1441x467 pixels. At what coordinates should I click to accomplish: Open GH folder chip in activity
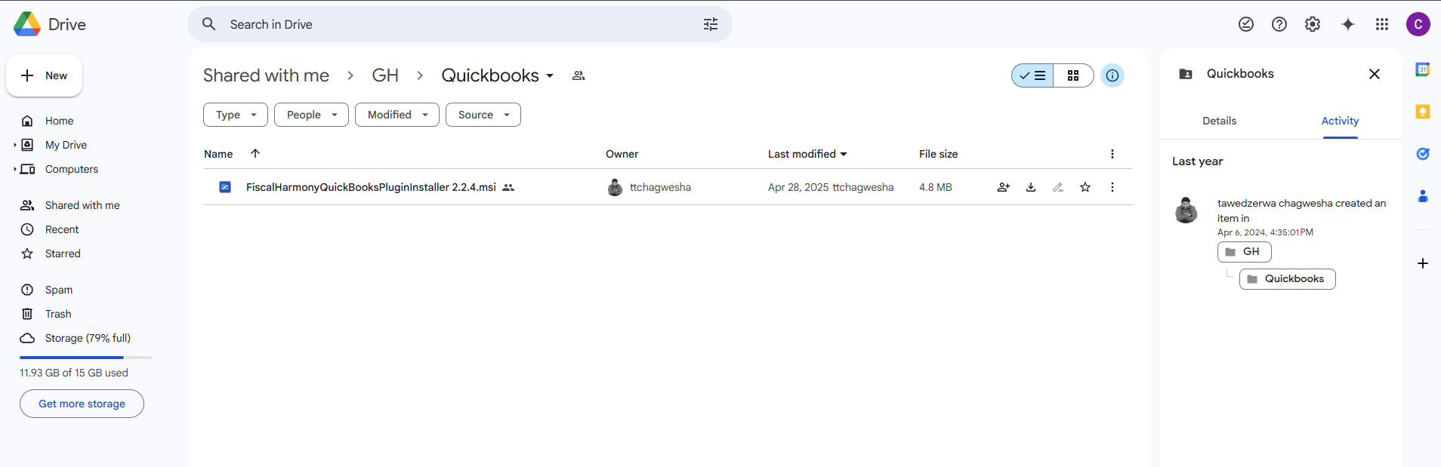pyautogui.click(x=1244, y=251)
